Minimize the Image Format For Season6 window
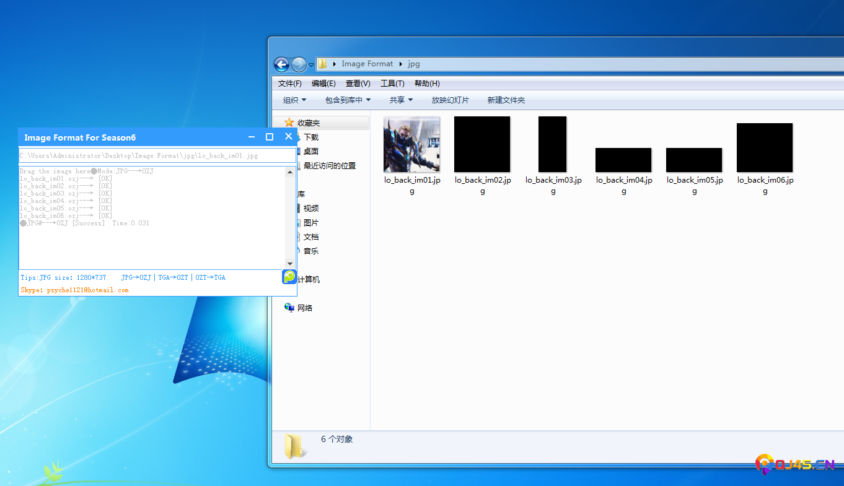Image resolution: width=844 pixels, height=486 pixels. tap(252, 137)
